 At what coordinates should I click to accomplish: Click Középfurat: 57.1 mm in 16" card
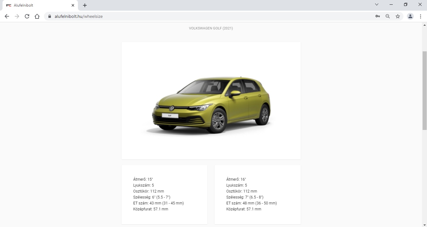pos(244,209)
